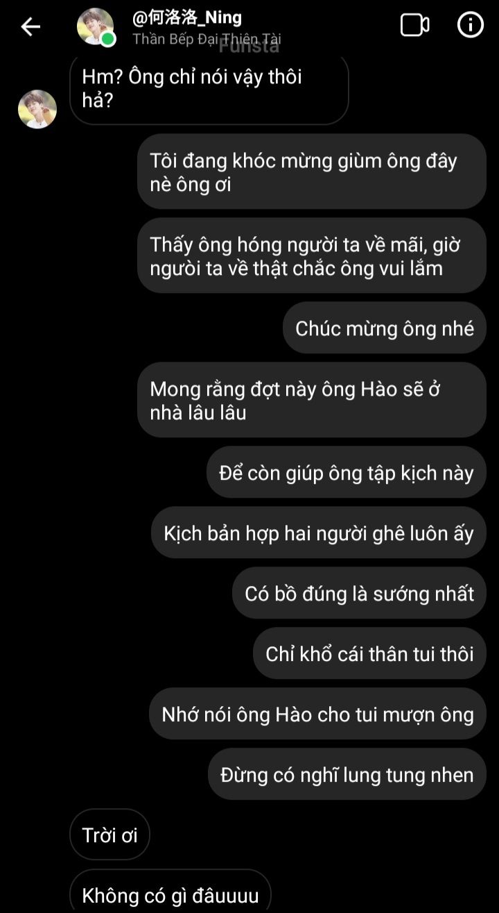Tap the subtitle Thần Bếp Đại Thiên Tài
Viewport: 499px width, 913px height.
(x=207, y=39)
